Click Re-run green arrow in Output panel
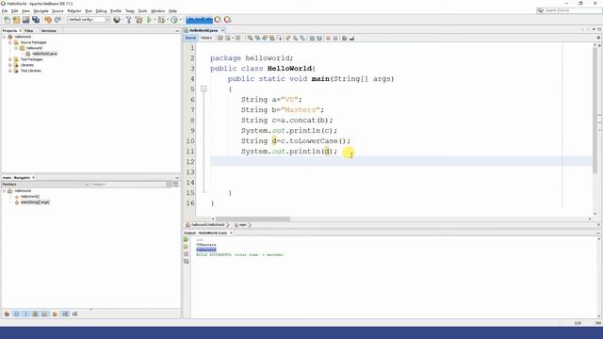603x339 pixels. [187, 240]
